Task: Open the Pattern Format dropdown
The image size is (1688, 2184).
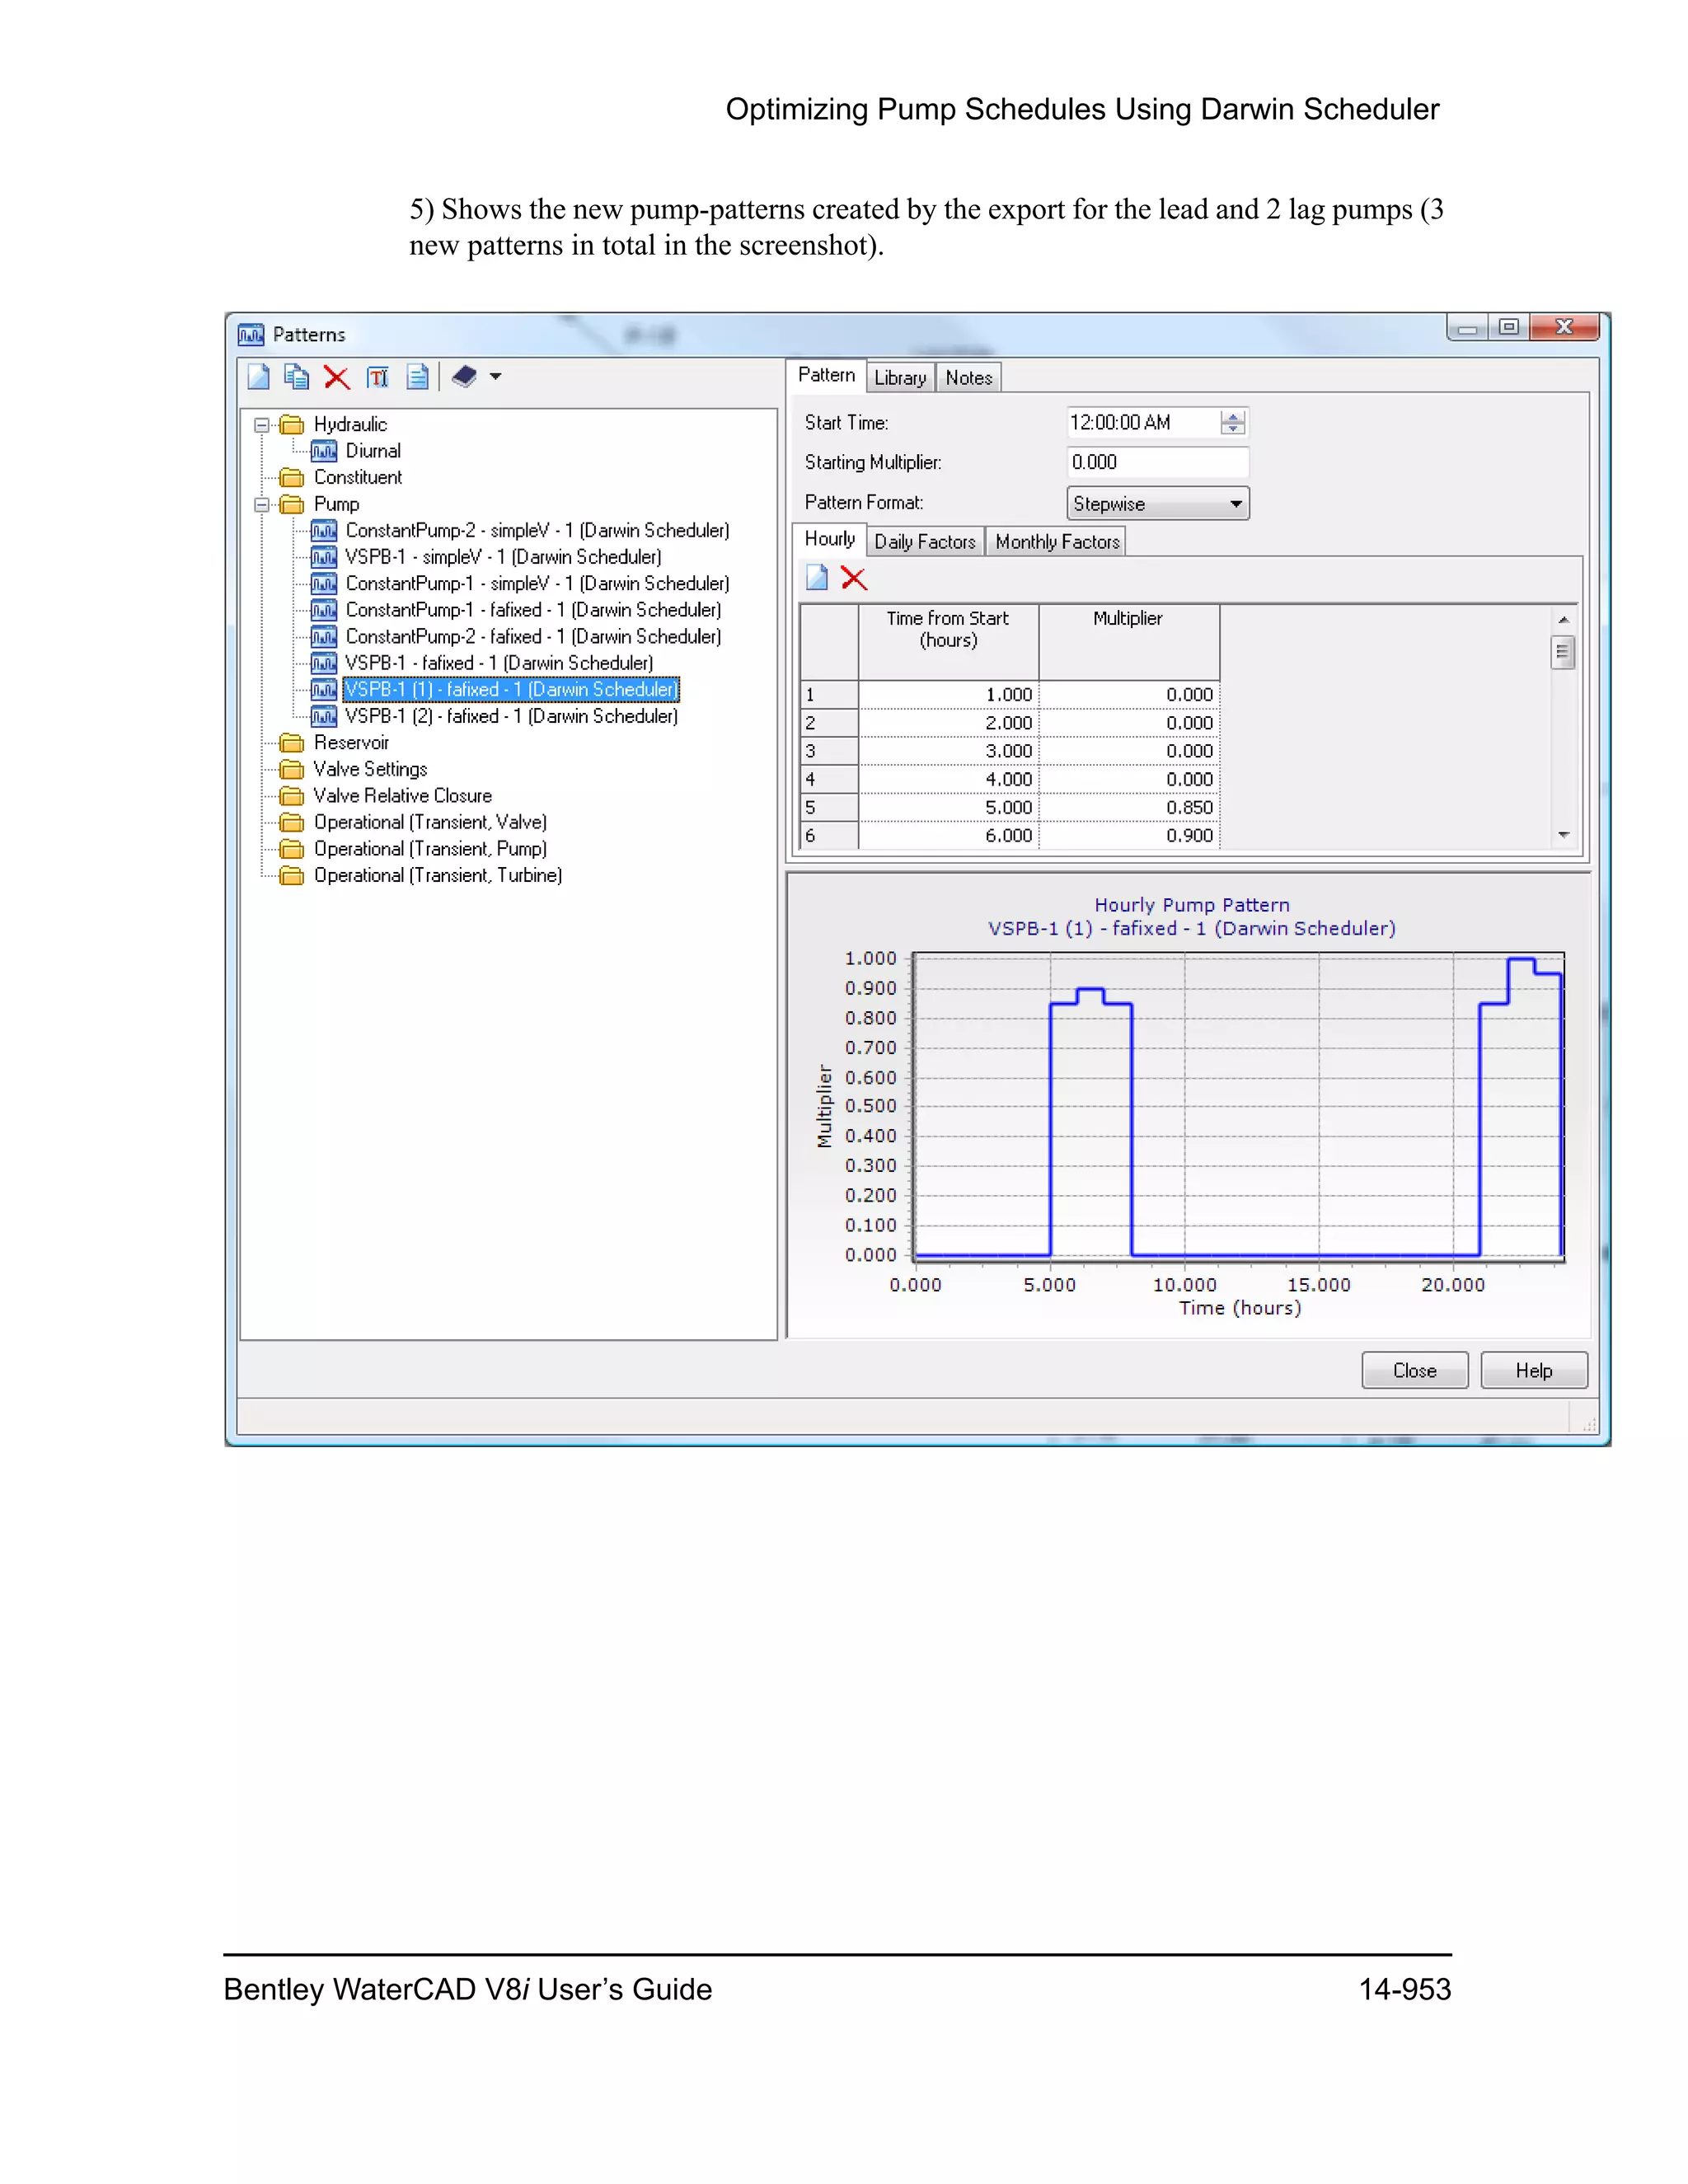Action: [1158, 504]
